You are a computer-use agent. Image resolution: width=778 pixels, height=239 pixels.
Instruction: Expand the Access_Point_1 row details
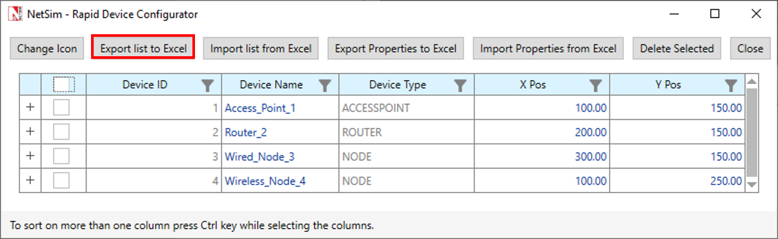[x=30, y=108]
